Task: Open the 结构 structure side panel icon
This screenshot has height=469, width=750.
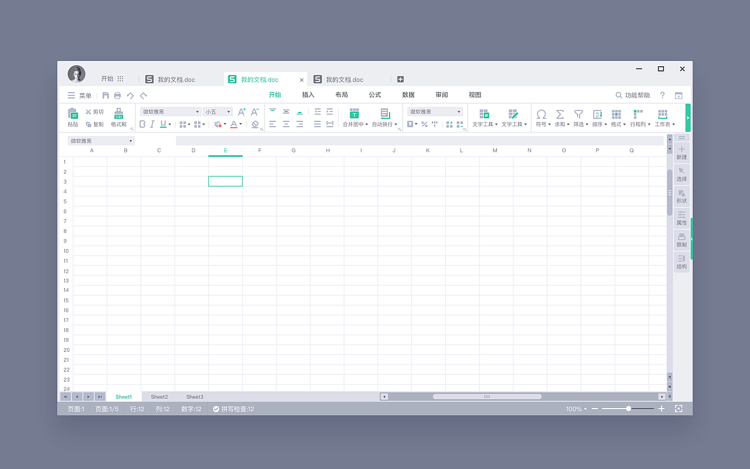Action: coord(681,259)
